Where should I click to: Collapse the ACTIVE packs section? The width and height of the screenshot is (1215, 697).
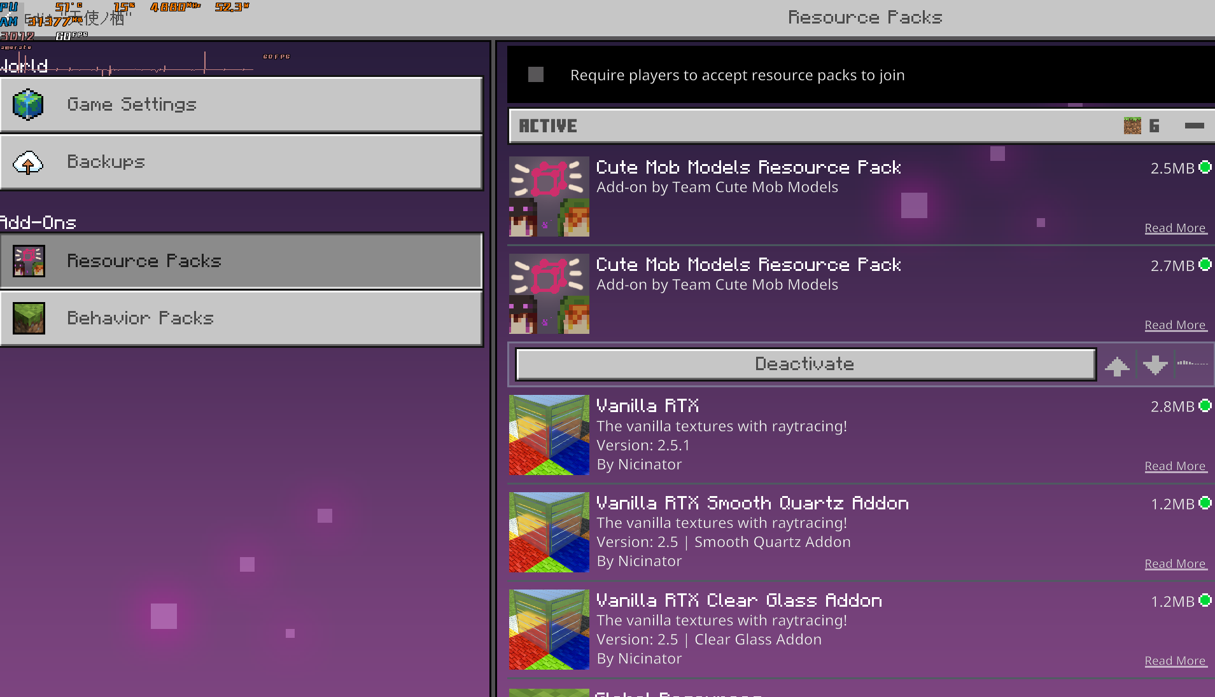pyautogui.click(x=1194, y=126)
